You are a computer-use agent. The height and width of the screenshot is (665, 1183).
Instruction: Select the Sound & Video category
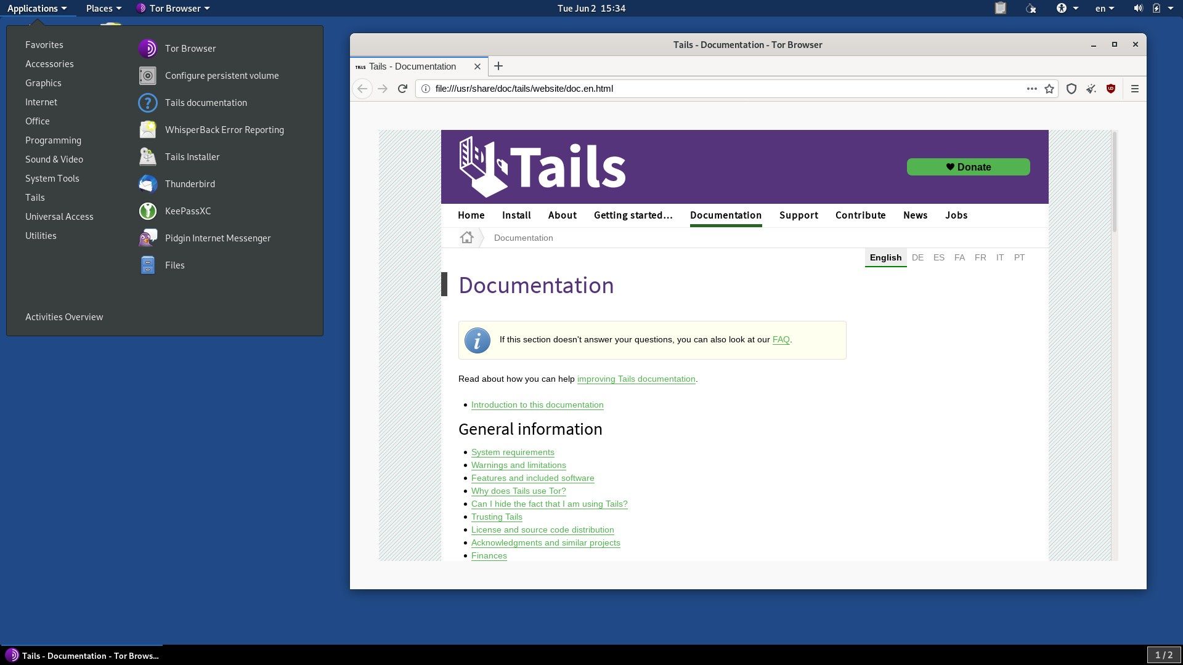54,159
